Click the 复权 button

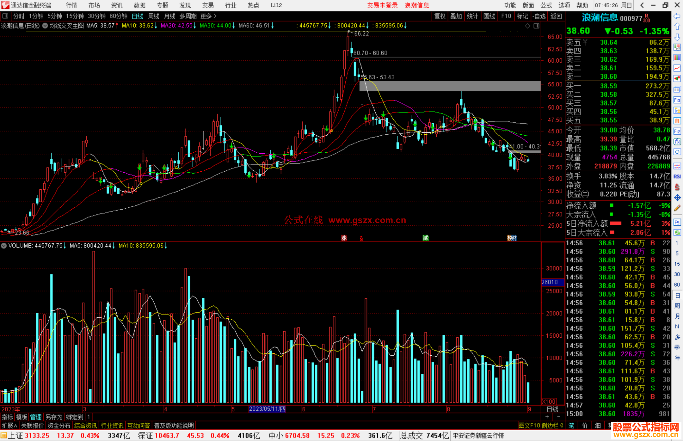[440, 16]
